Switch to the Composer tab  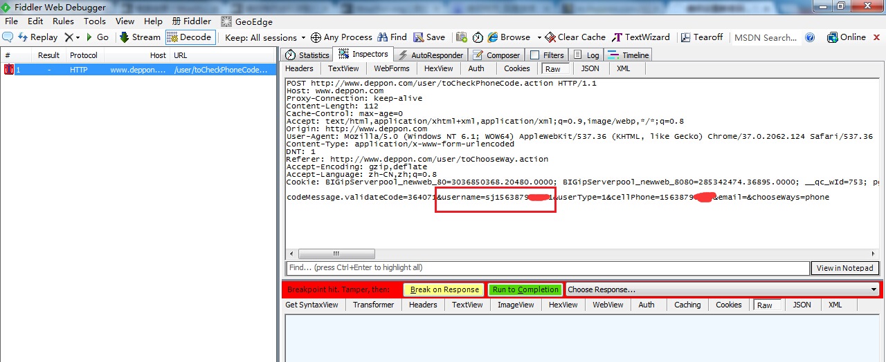[x=496, y=55]
